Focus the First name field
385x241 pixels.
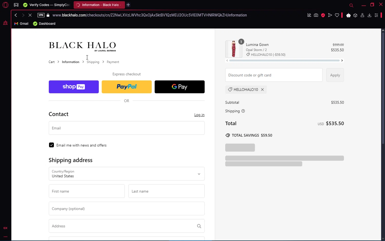tap(87, 191)
